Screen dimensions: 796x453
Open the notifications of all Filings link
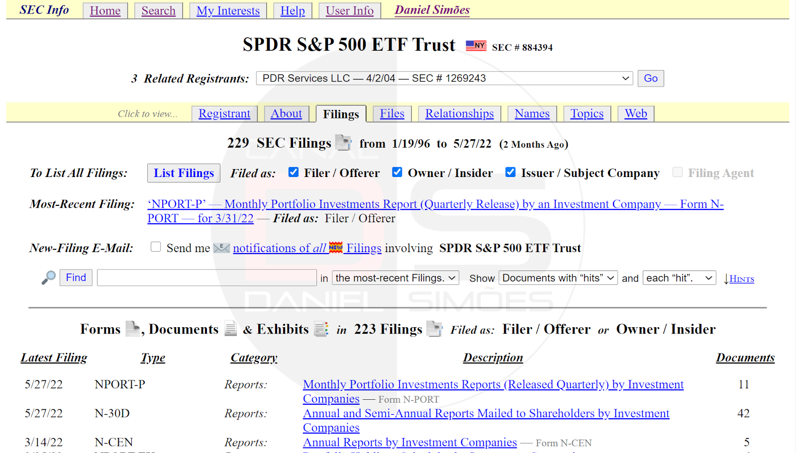(x=307, y=248)
